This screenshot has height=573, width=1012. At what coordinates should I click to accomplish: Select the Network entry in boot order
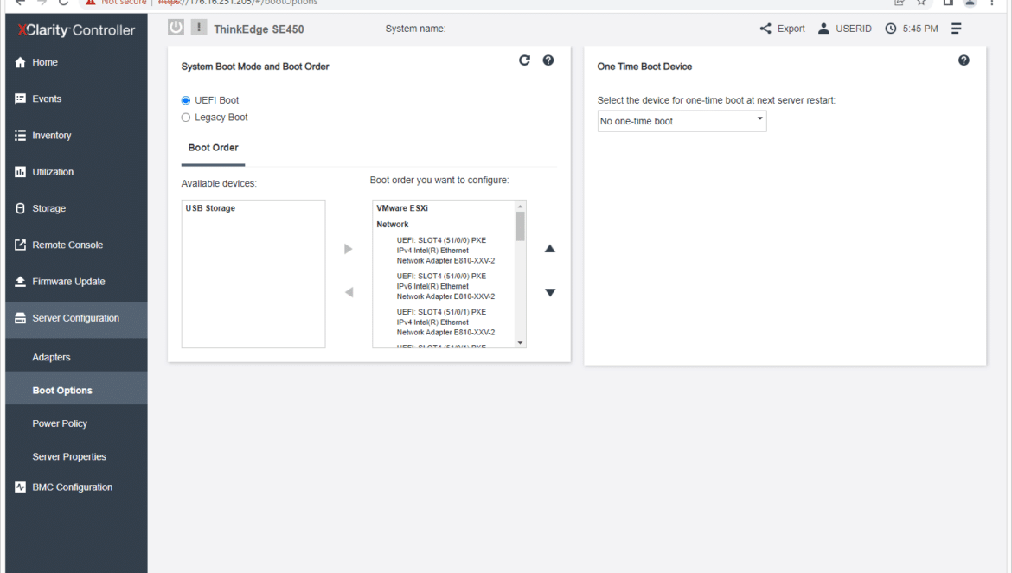393,225
